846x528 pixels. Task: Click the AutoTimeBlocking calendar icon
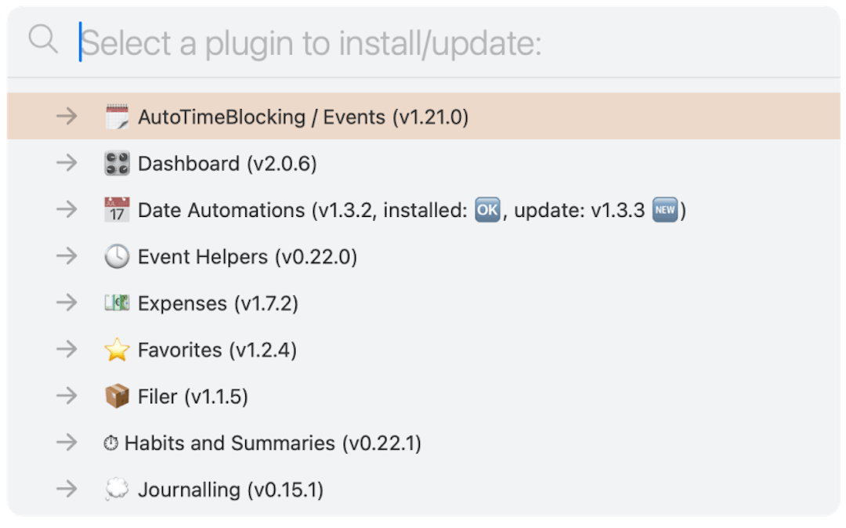(117, 115)
